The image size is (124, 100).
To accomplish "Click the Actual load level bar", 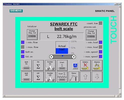I will pos(62,47).
